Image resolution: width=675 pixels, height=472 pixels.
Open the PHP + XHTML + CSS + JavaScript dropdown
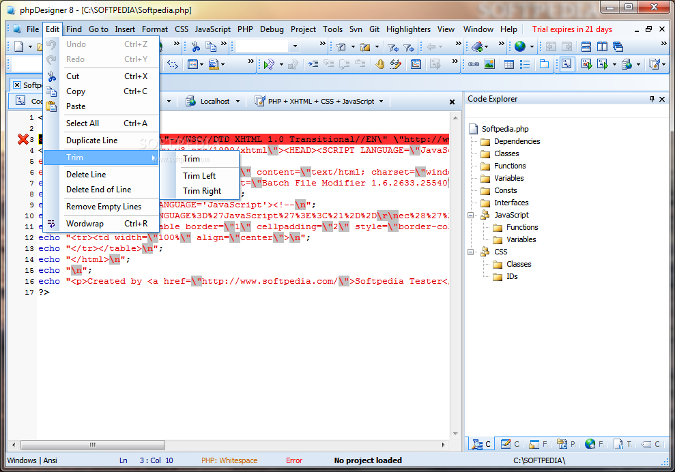point(382,102)
